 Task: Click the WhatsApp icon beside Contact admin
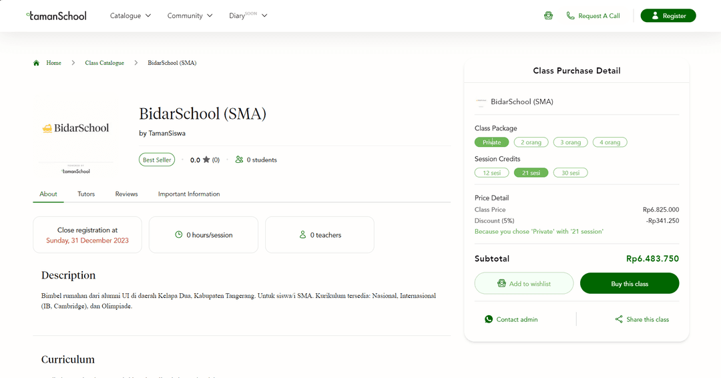489,319
